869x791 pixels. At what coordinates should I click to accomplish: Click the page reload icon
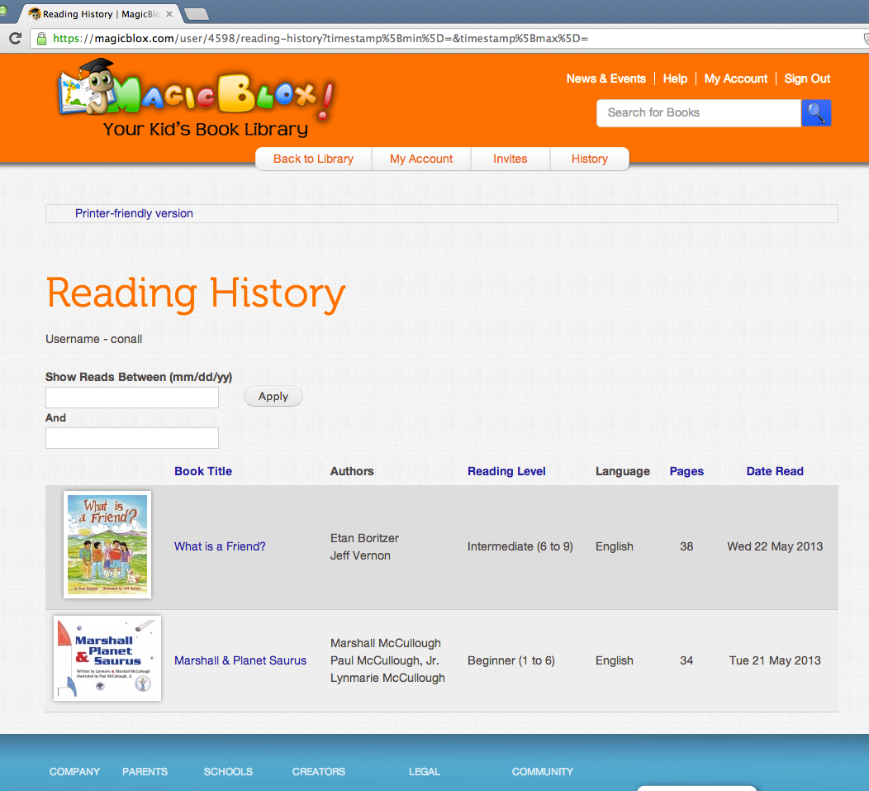pos(15,37)
